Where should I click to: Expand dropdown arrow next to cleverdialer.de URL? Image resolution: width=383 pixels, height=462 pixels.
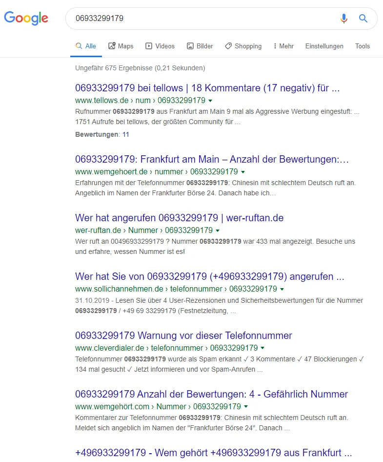pos(262,348)
